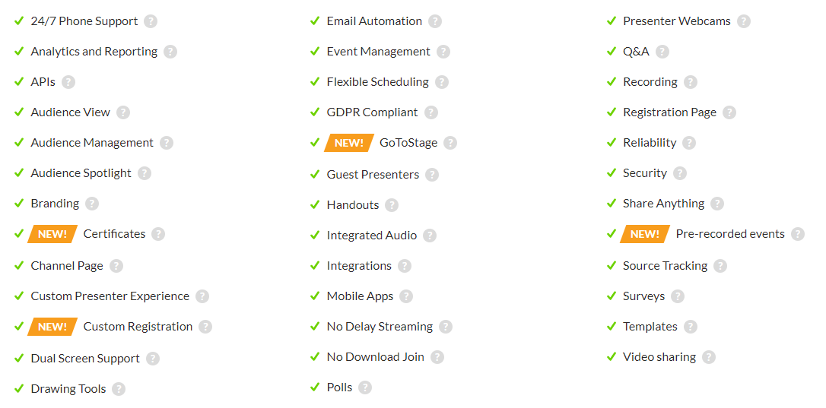Click the Integrated Audio label
This screenshot has width=826, height=408.
tap(372, 236)
